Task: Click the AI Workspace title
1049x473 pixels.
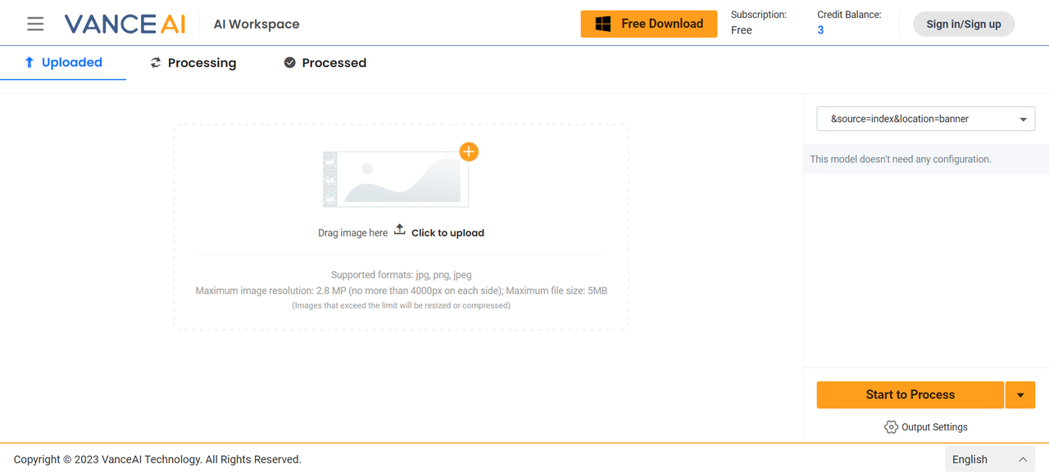Action: (257, 25)
